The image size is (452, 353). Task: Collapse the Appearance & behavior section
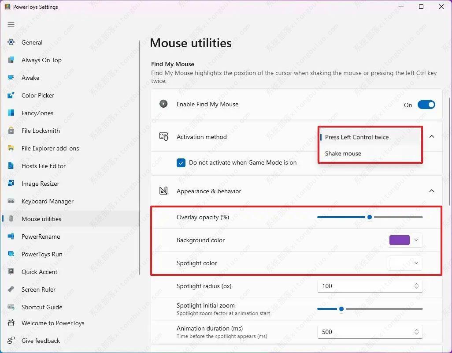432,191
